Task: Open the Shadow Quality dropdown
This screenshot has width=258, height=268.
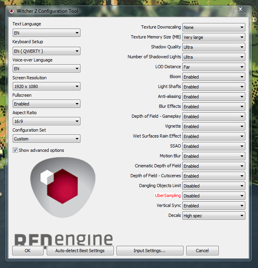Action: tap(214, 47)
